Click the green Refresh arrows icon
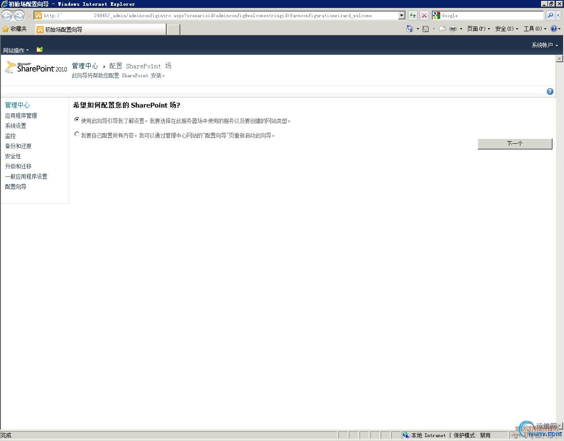 click(413, 15)
